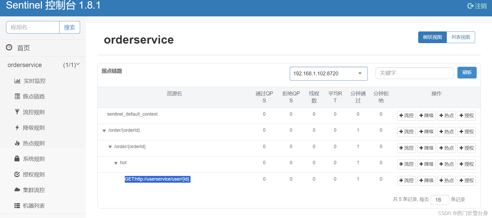Open 系统规则 in the sidebar
492x218 pixels.
34,159
